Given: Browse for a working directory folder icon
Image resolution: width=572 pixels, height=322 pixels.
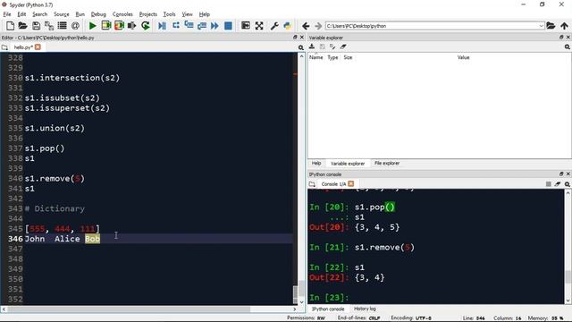Looking at the screenshot, I should [551, 26].
